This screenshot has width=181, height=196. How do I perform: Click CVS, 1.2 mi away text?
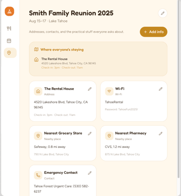pos(117,147)
